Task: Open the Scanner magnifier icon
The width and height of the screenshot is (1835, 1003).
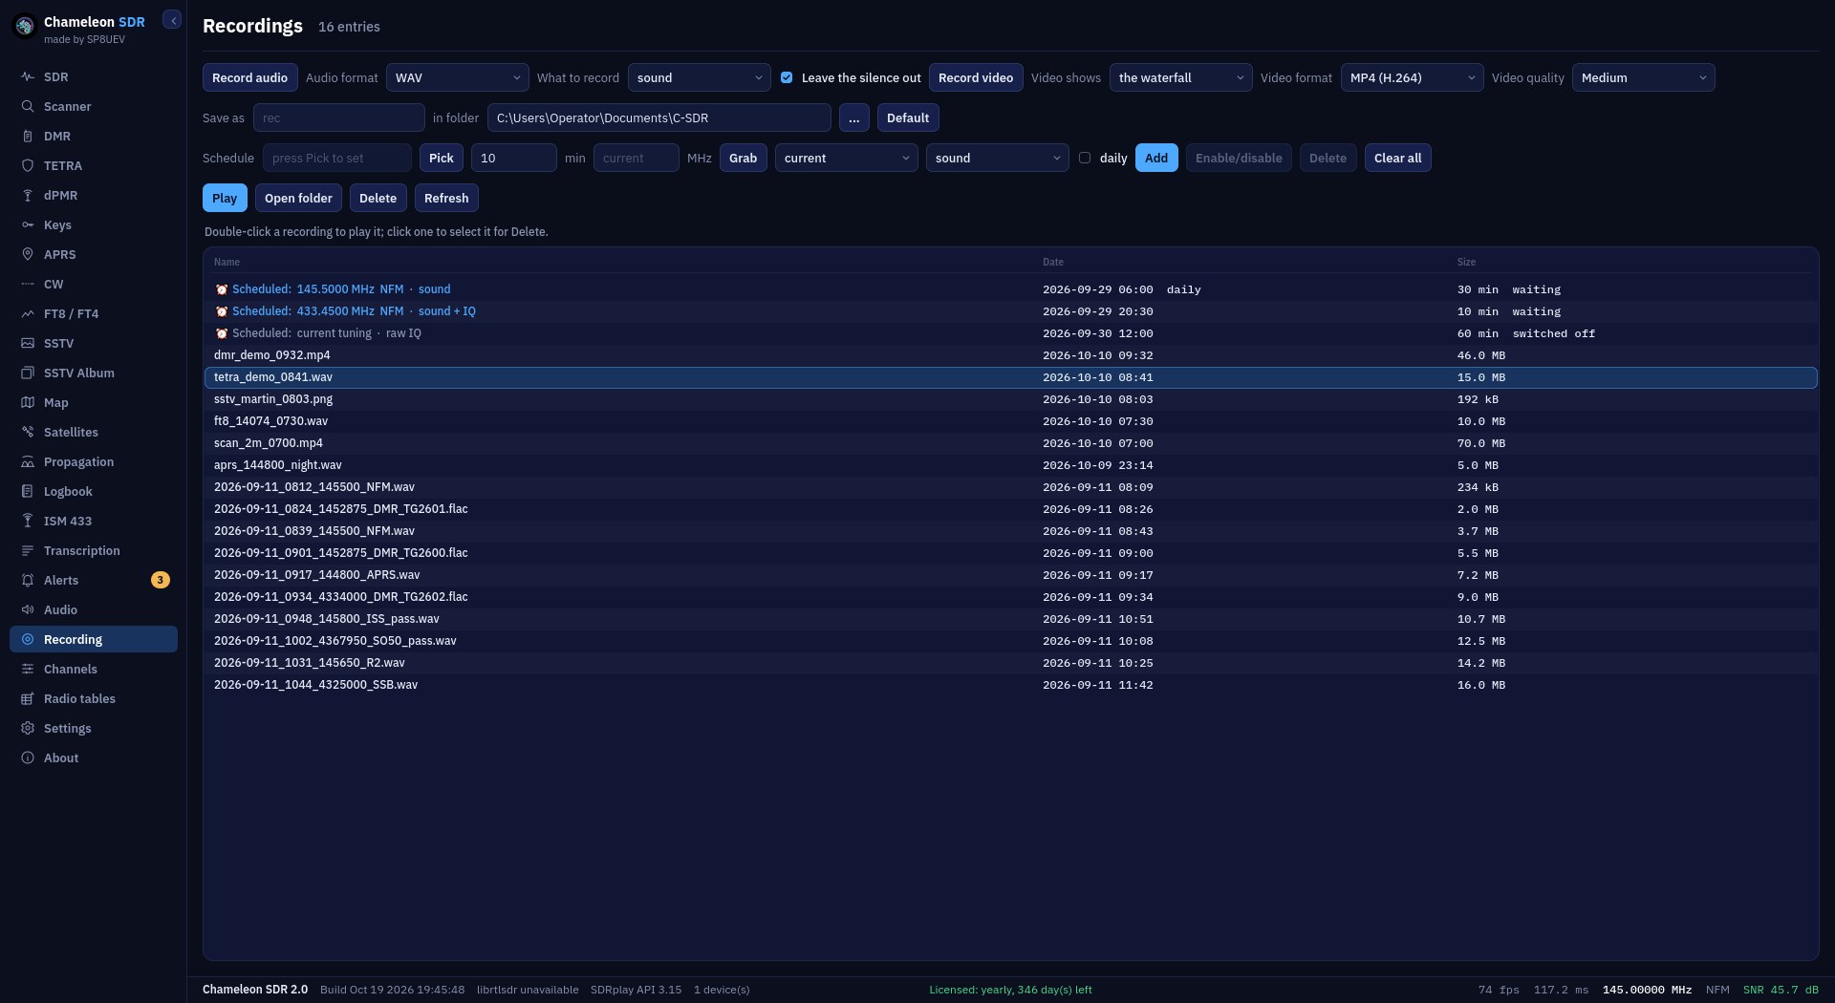Action: coord(28,107)
